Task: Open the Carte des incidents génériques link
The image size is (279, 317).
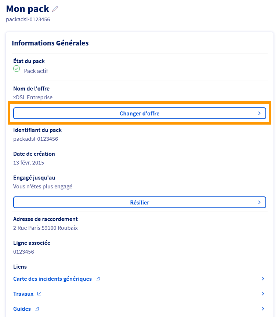Action: (x=52, y=279)
